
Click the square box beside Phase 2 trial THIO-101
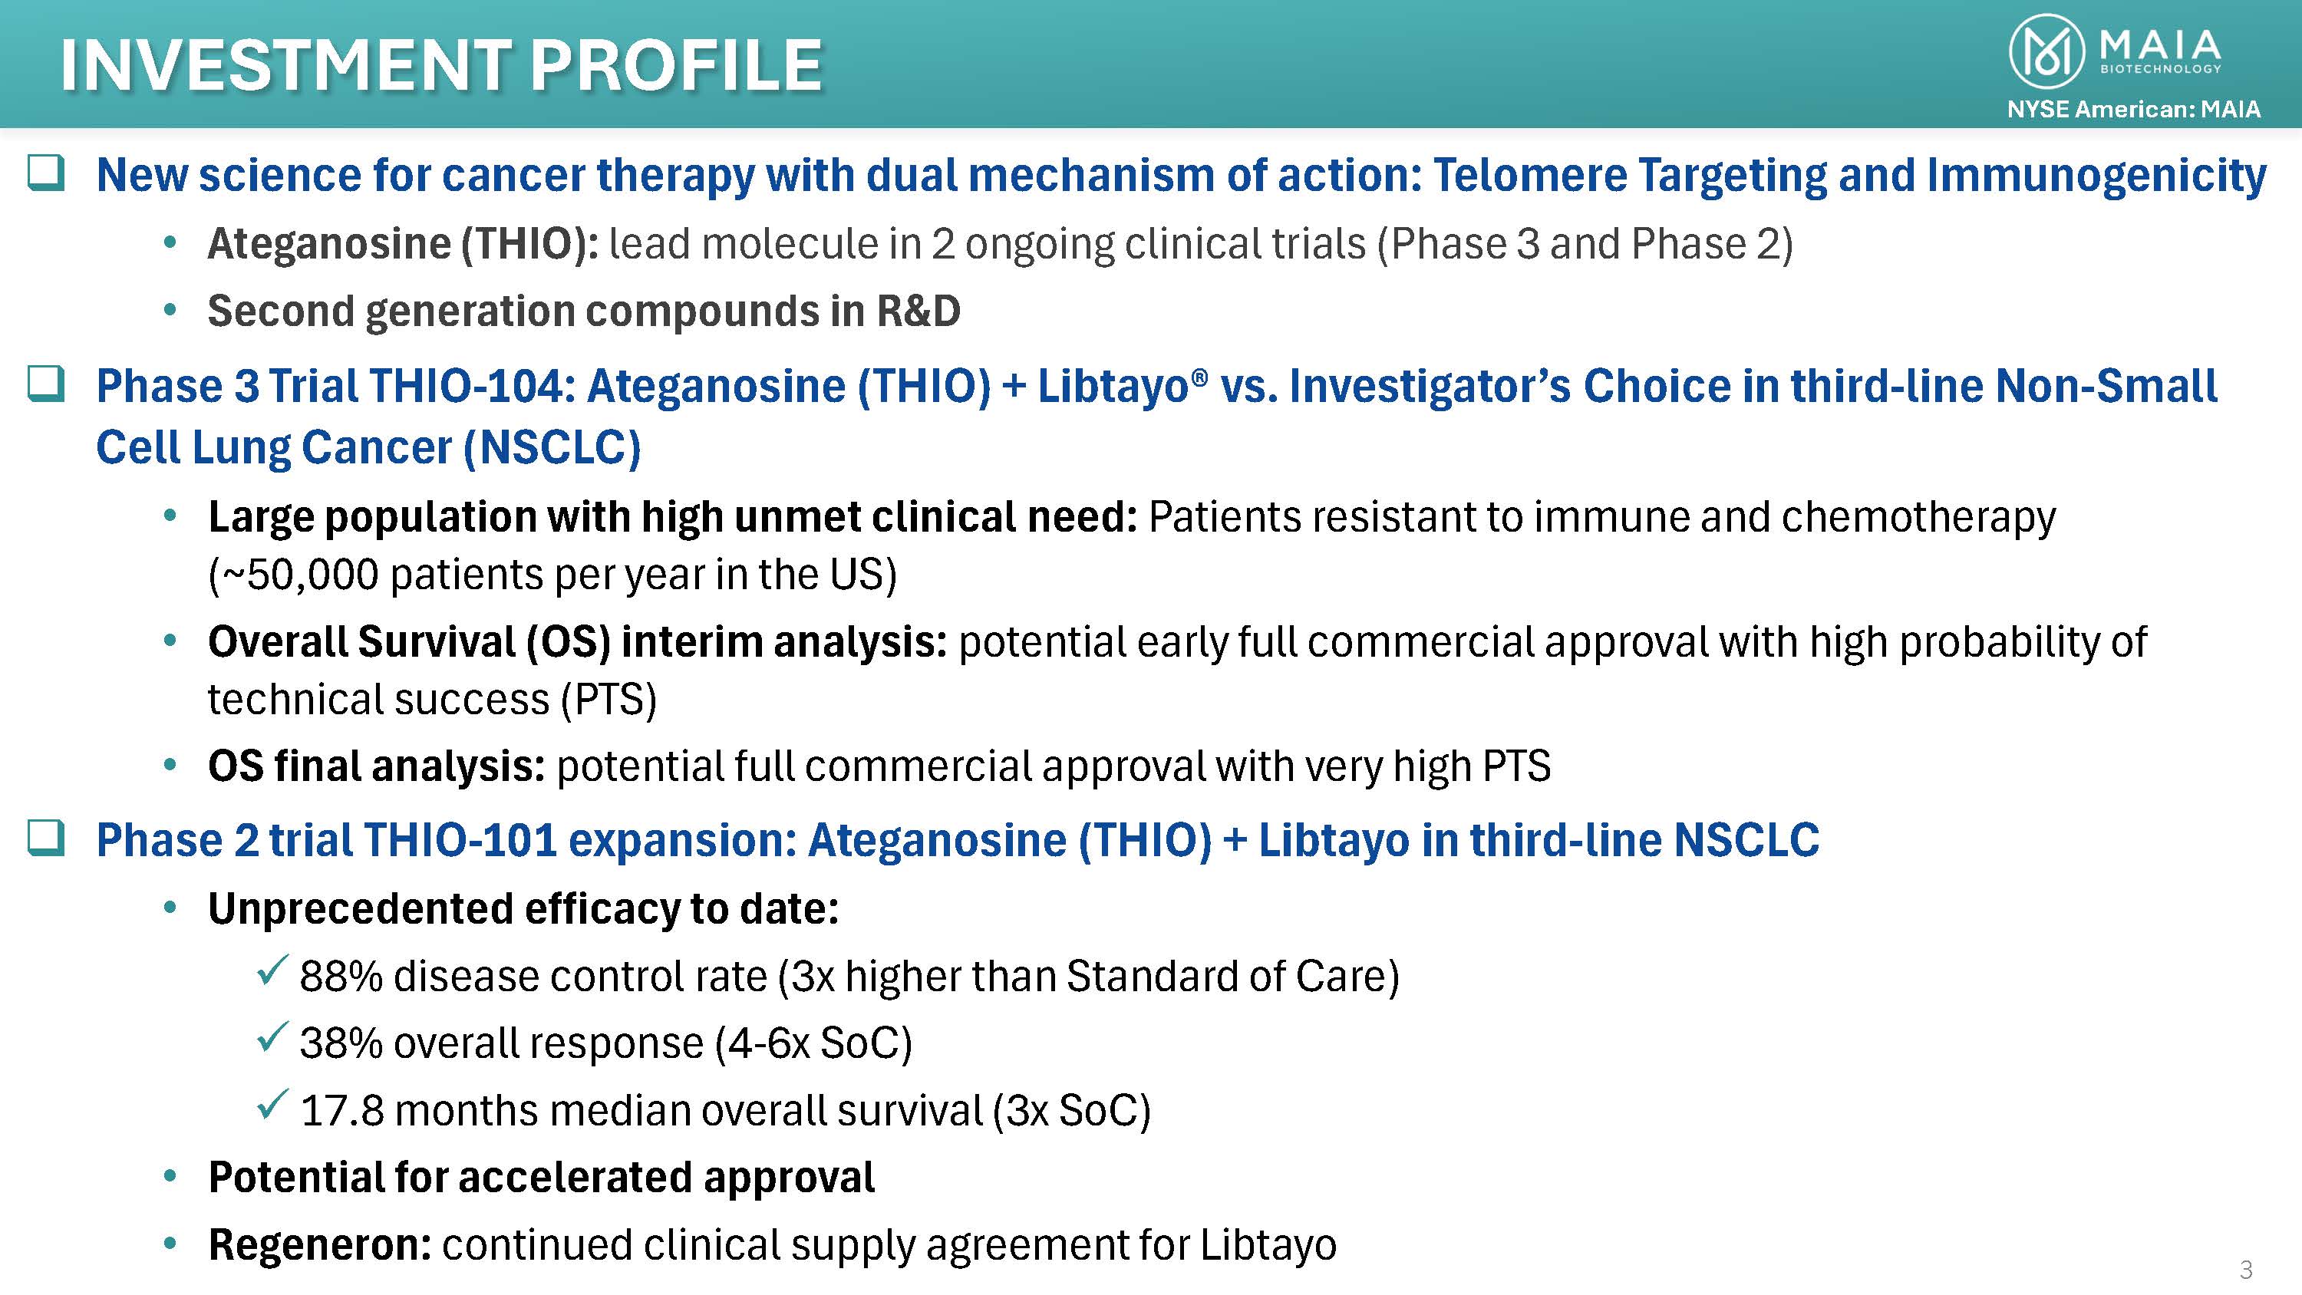tap(45, 839)
